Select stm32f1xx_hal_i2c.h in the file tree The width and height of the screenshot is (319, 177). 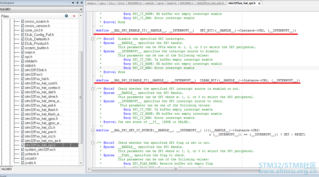[40, 127]
